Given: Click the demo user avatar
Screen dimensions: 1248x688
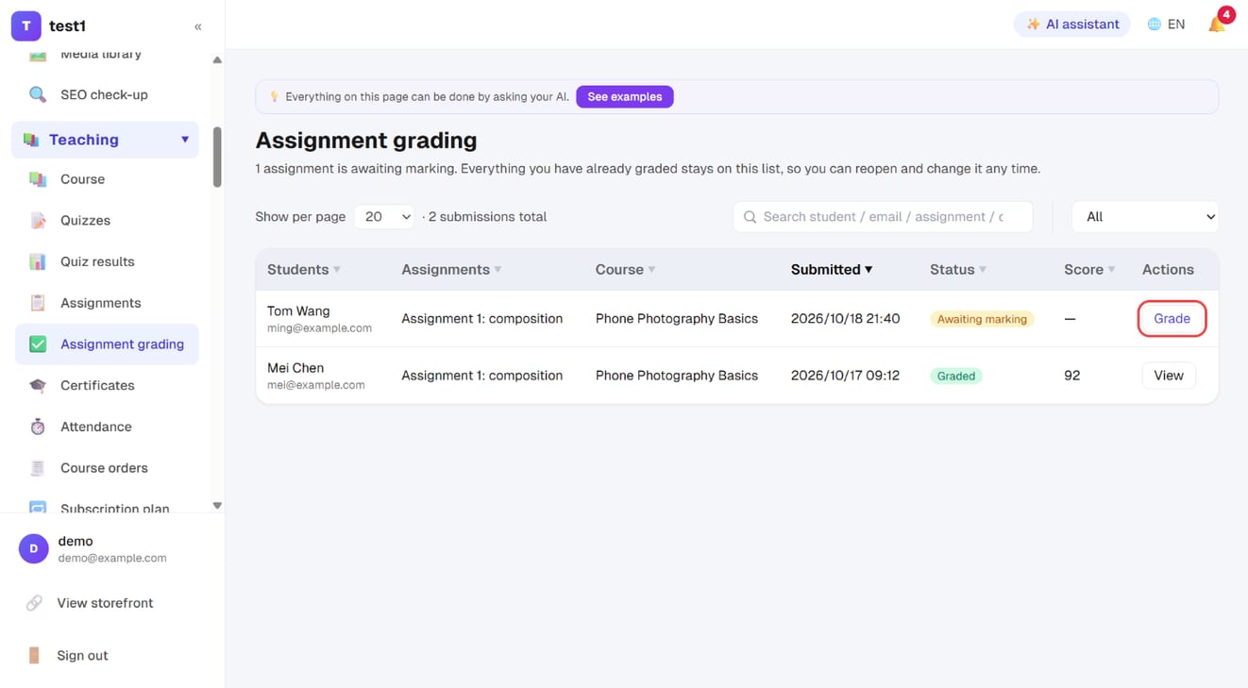Looking at the screenshot, I should tap(34, 548).
